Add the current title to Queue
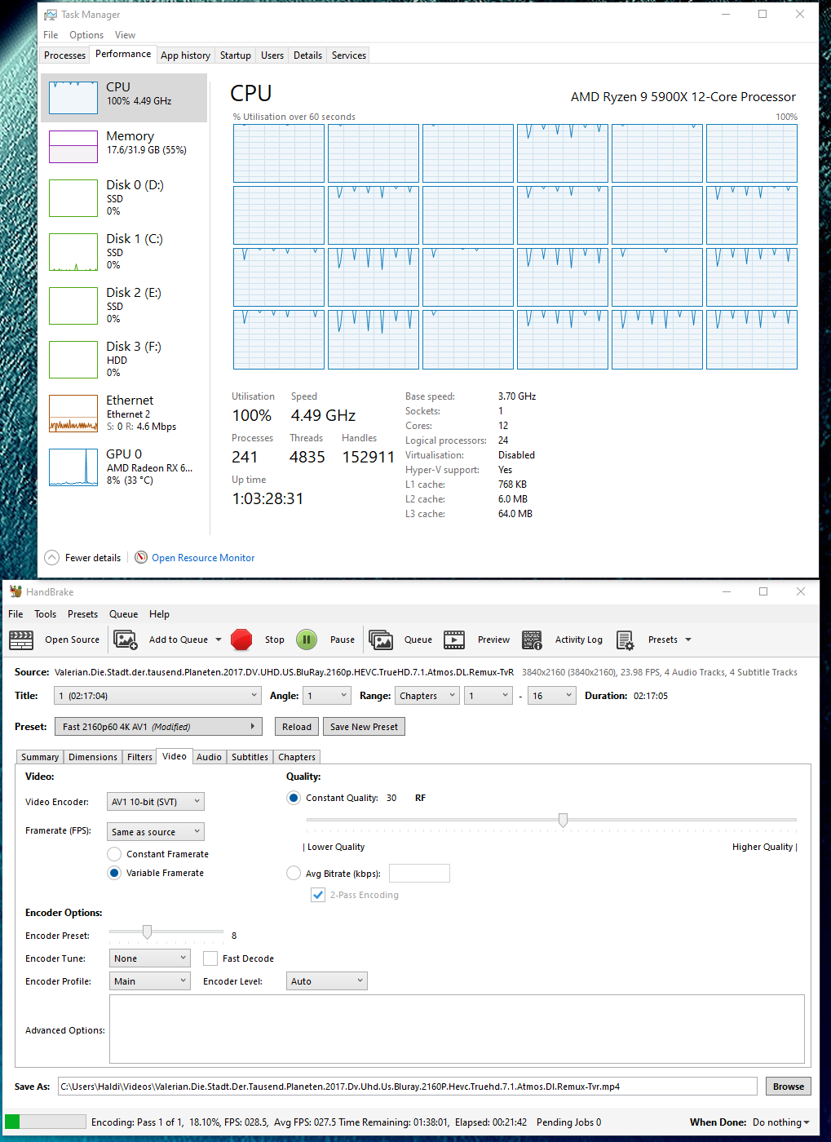The image size is (831, 1142). click(177, 640)
